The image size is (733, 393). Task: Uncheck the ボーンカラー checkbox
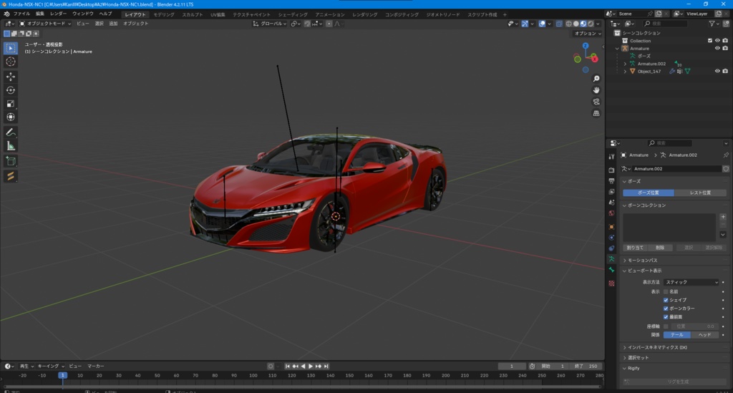click(666, 308)
